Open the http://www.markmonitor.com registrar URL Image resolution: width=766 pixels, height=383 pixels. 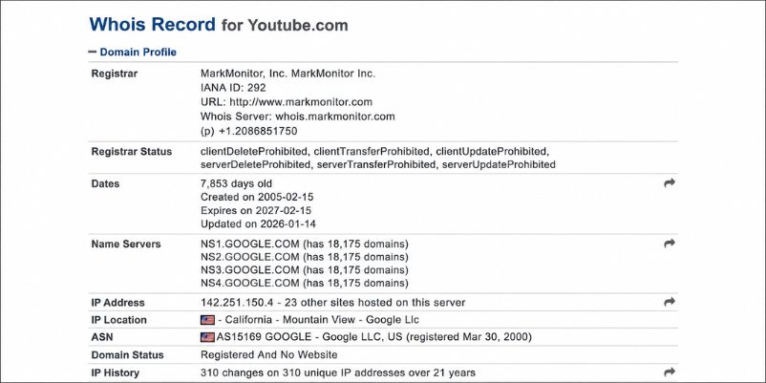pyautogui.click(x=301, y=102)
